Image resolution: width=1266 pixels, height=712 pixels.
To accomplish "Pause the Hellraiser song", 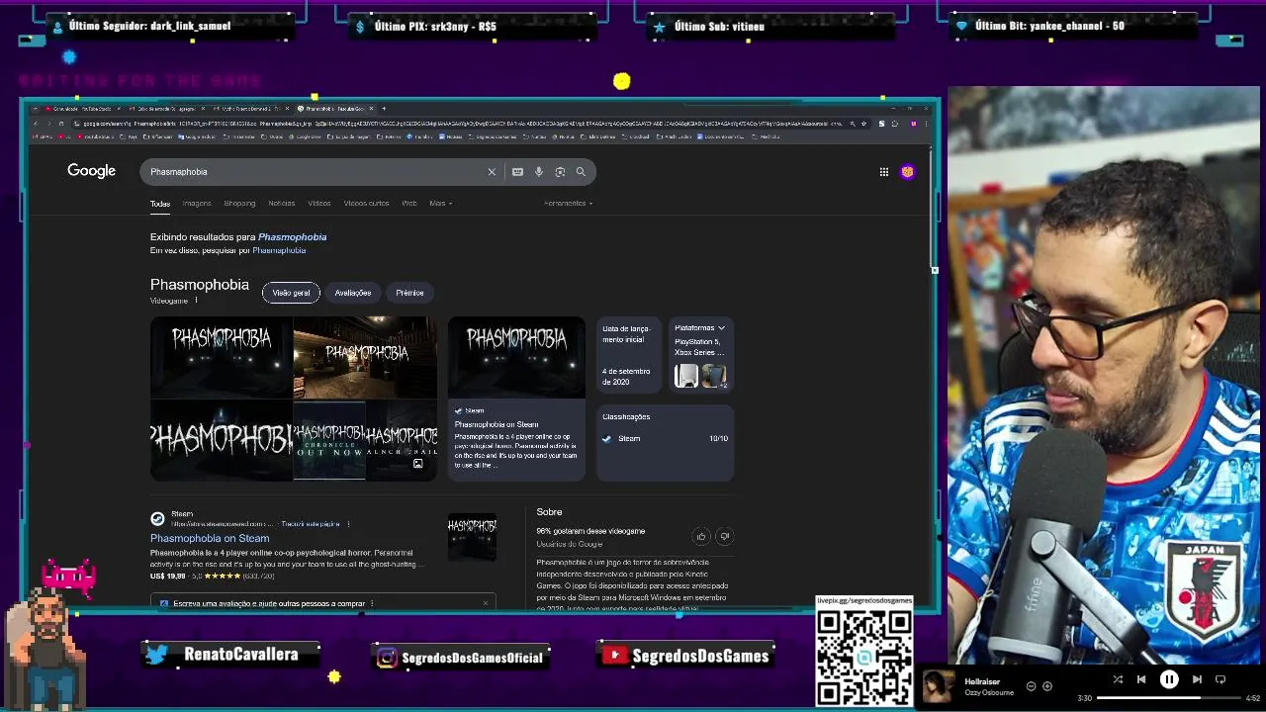I will [x=1169, y=679].
